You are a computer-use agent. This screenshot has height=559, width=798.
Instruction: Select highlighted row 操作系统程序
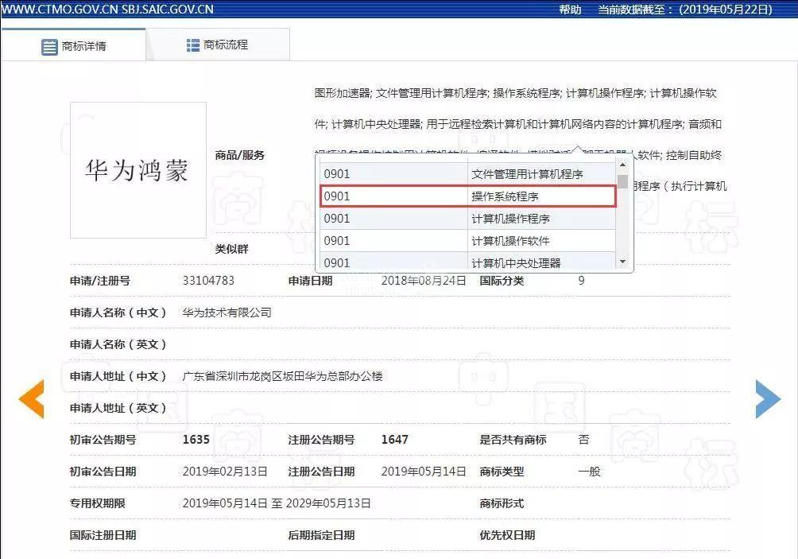(x=467, y=196)
